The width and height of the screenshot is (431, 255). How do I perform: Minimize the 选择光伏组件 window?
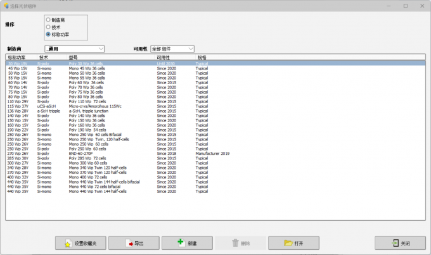[x=388, y=5]
